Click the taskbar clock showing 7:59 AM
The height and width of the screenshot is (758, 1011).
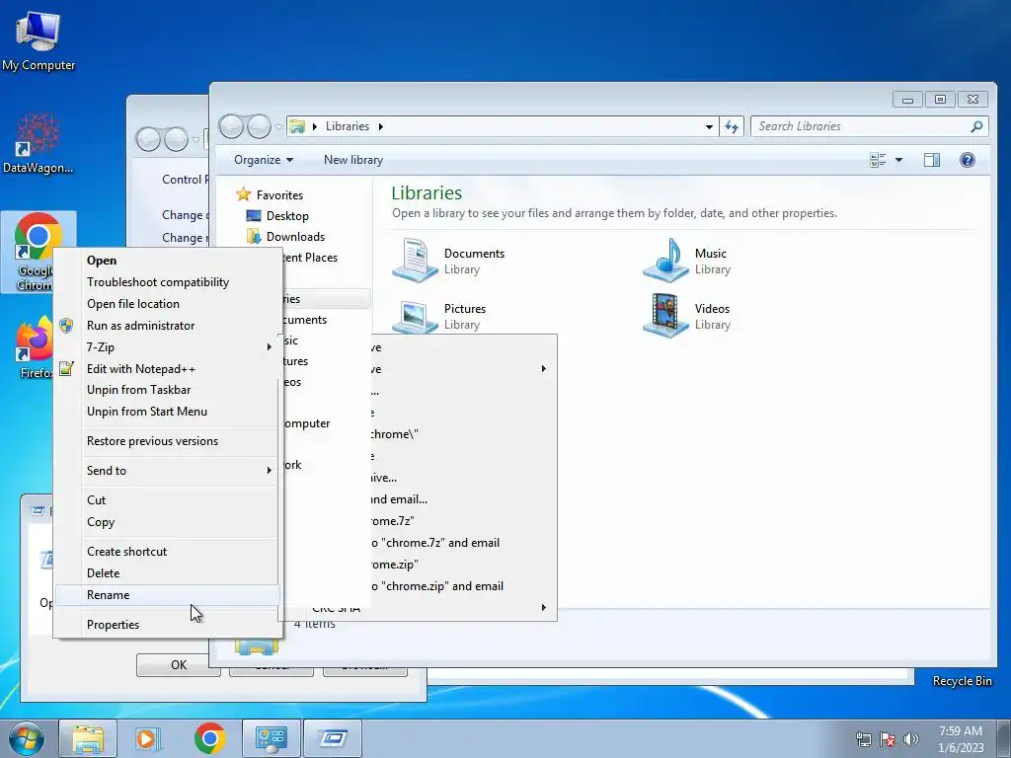[961, 738]
